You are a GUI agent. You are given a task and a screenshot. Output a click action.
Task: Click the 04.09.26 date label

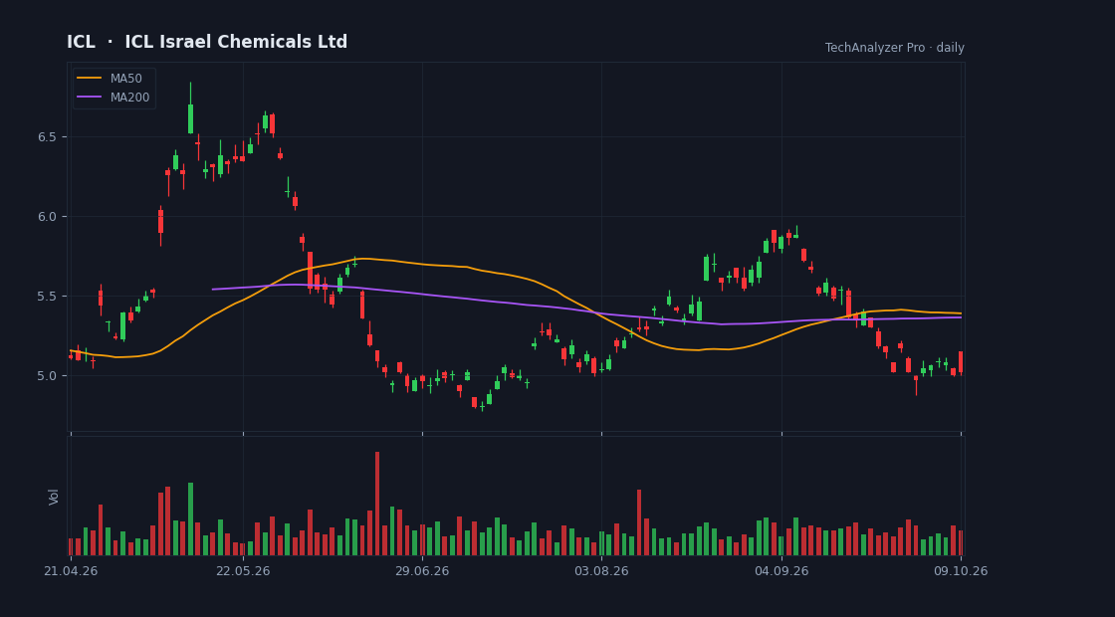pyautogui.click(x=781, y=571)
